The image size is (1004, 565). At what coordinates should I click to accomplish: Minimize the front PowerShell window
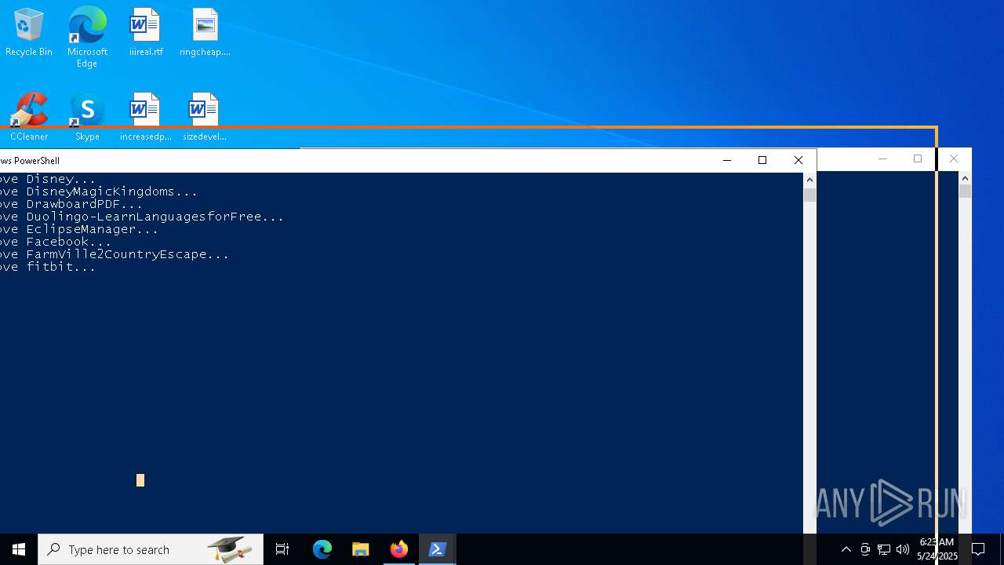[x=727, y=160]
